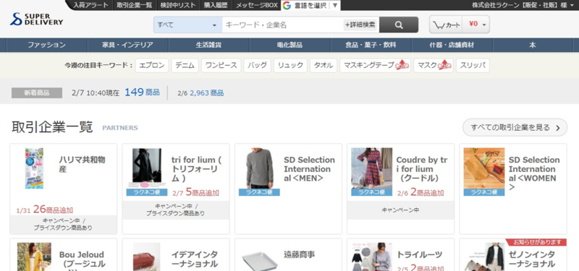This screenshot has width=579, height=271.
Task: Open Coudre by tri for lium thumbnail
Action: click(x=371, y=168)
